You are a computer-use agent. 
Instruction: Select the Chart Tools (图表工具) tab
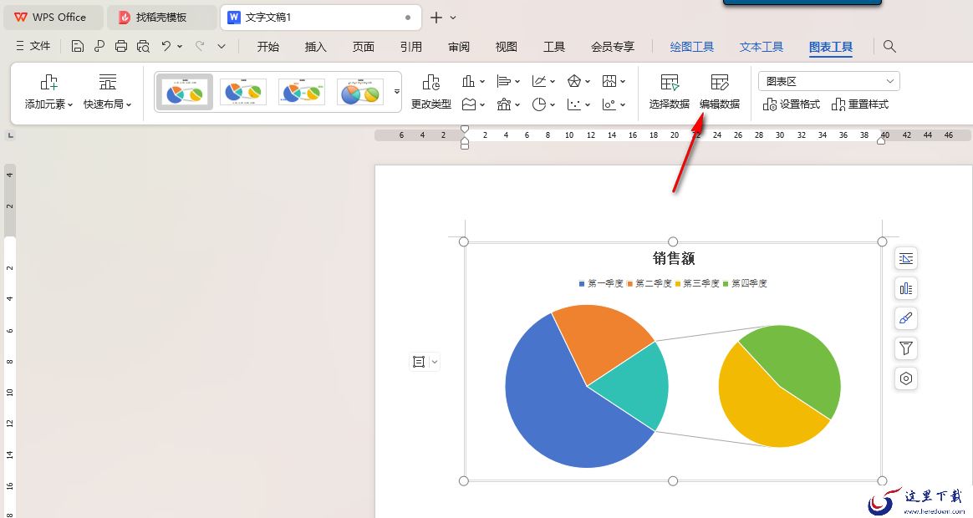point(830,47)
